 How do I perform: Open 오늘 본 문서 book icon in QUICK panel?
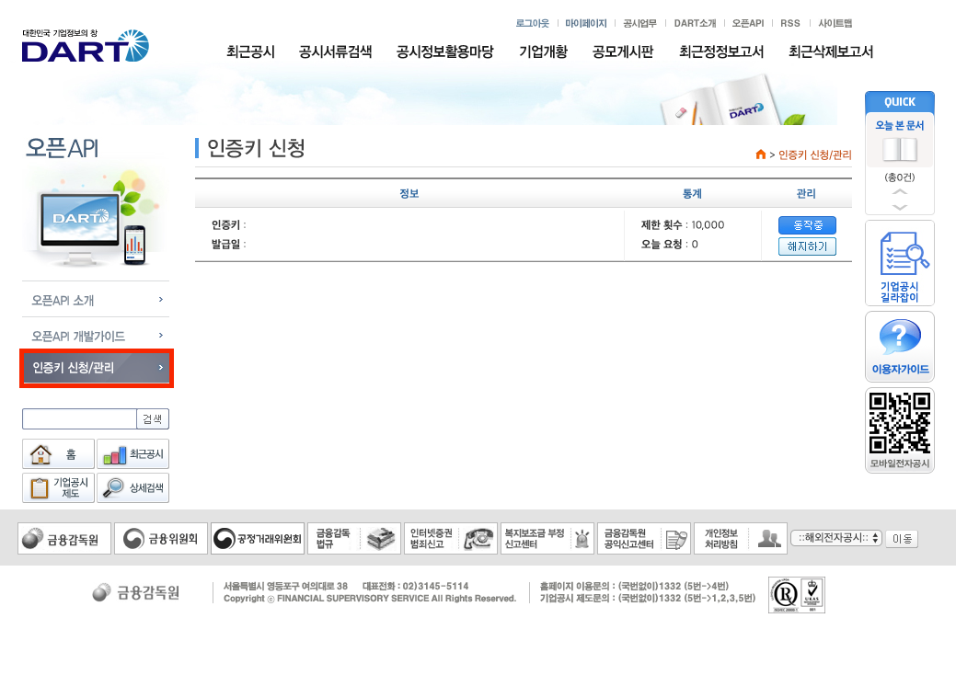pyautogui.click(x=899, y=147)
